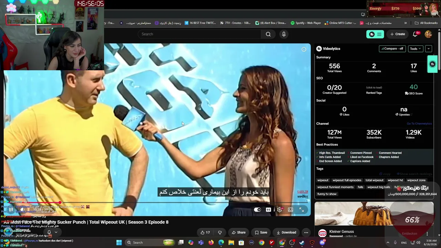Open Microsoft Store from the taskbar
The image size is (441, 248).
(241, 242)
